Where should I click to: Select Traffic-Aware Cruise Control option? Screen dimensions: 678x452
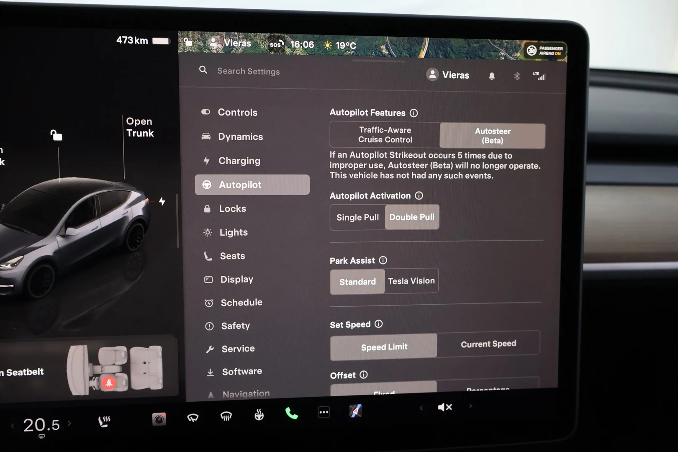(385, 135)
